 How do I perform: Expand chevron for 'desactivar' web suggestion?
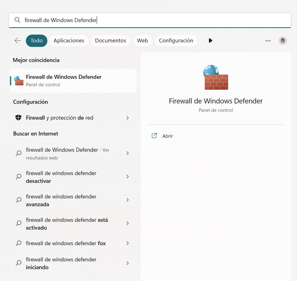[127, 177]
